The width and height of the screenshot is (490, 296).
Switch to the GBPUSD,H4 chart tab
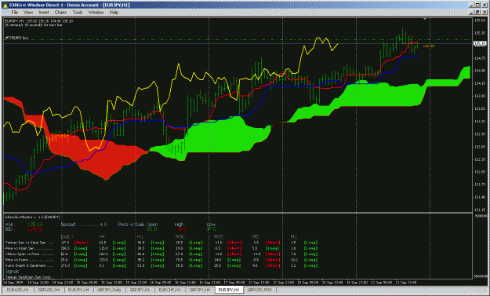(49, 290)
